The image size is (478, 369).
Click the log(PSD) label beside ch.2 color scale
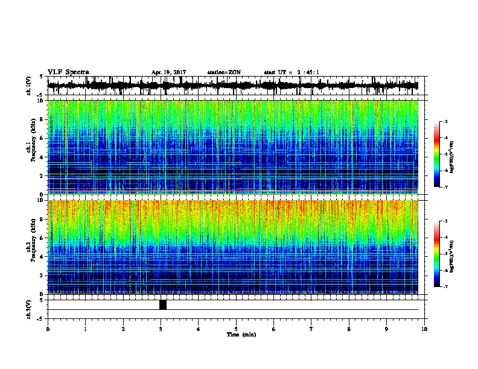452,257
